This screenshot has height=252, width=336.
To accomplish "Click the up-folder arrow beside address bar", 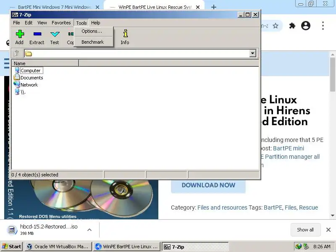I will click(x=16, y=53).
